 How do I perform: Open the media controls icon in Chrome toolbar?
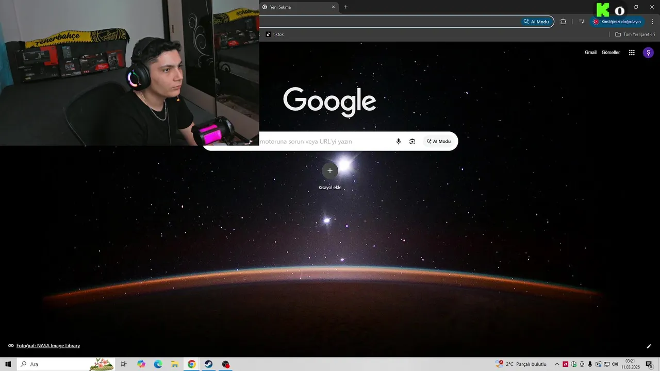tap(582, 22)
